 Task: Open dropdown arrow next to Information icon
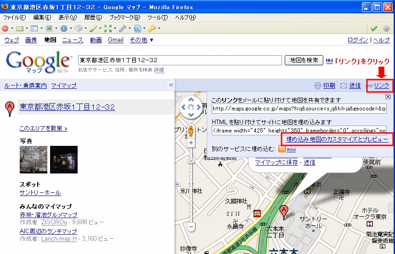pos(71,29)
